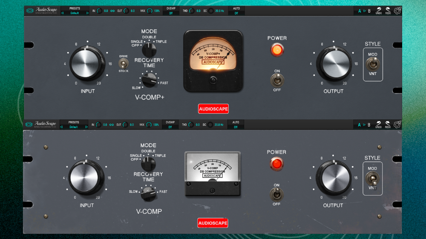Select the A state in V-COMP toolbar
The height and width of the screenshot is (239, 426).
[x=359, y=125]
